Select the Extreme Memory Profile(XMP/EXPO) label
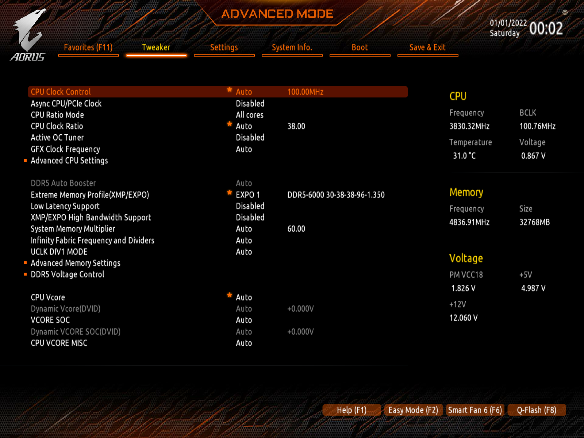Viewport: 584px width, 438px height. tap(90, 195)
